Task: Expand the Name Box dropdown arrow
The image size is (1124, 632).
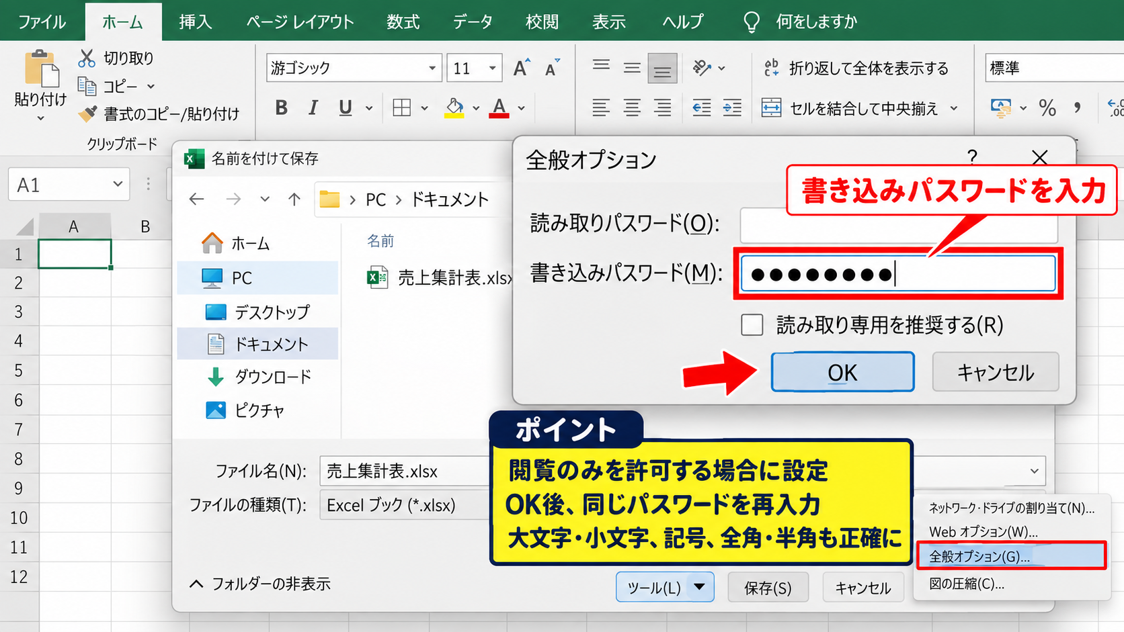Action: (118, 184)
